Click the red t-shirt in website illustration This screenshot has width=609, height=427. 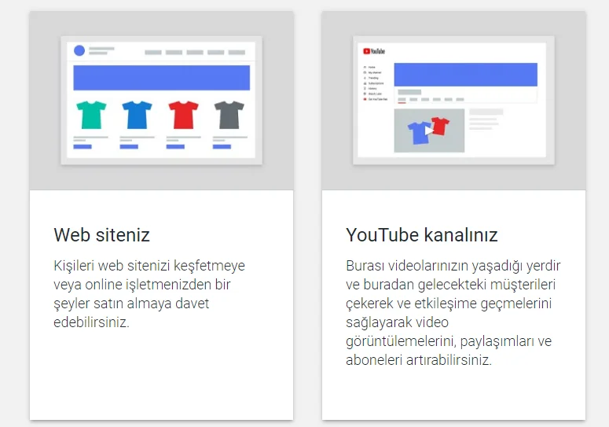pos(184,115)
